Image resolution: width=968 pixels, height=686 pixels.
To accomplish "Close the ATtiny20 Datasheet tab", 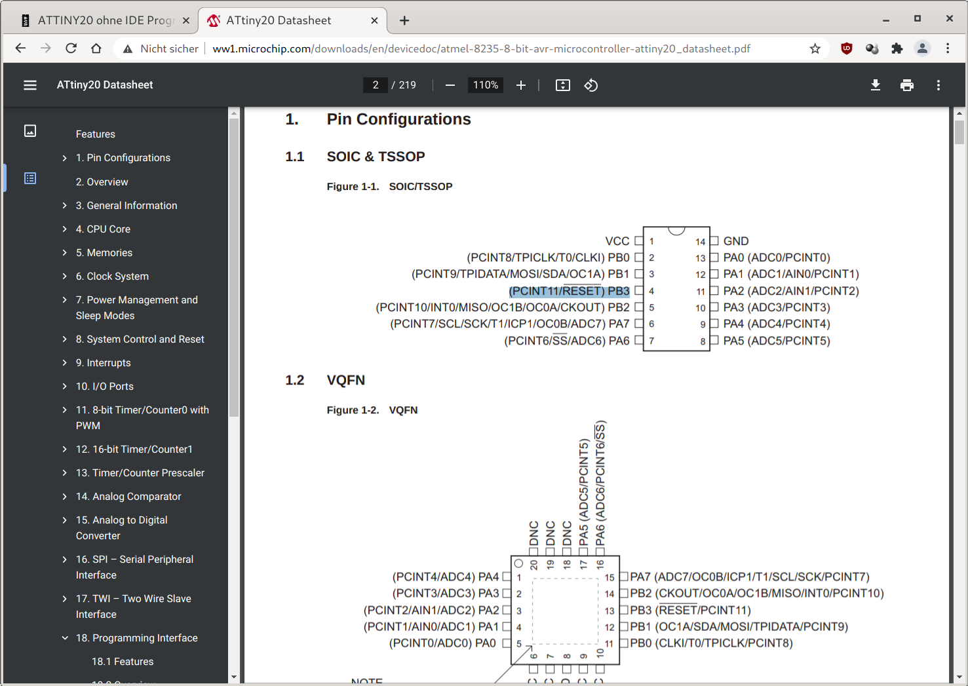I will coord(374,20).
